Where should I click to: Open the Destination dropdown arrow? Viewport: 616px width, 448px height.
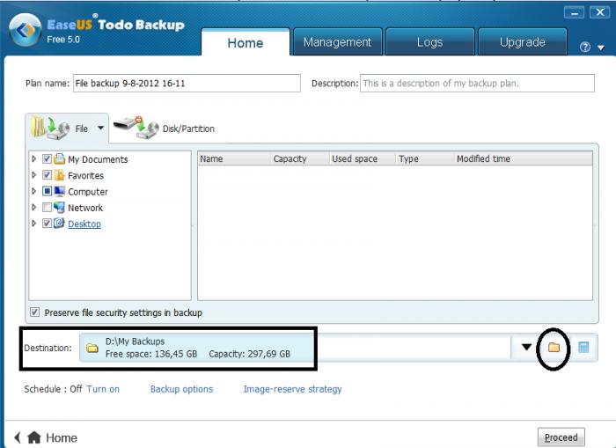point(526,347)
